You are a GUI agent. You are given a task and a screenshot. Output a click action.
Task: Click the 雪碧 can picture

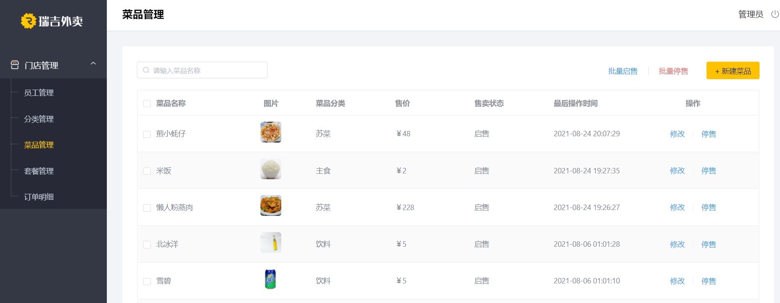coord(270,279)
